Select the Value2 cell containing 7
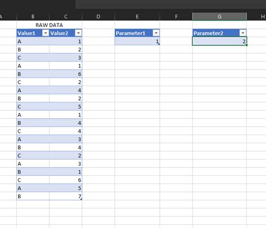 (x=66, y=197)
